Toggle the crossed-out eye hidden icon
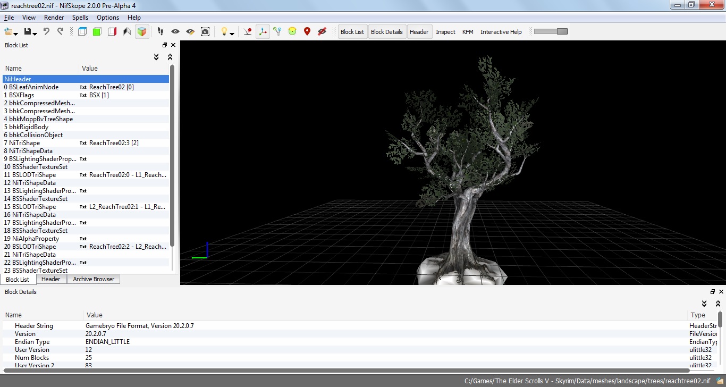 coord(322,32)
